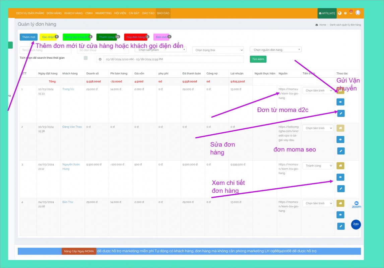Filter by the red 'Hủy đơn hàng' status tag

point(135,37)
